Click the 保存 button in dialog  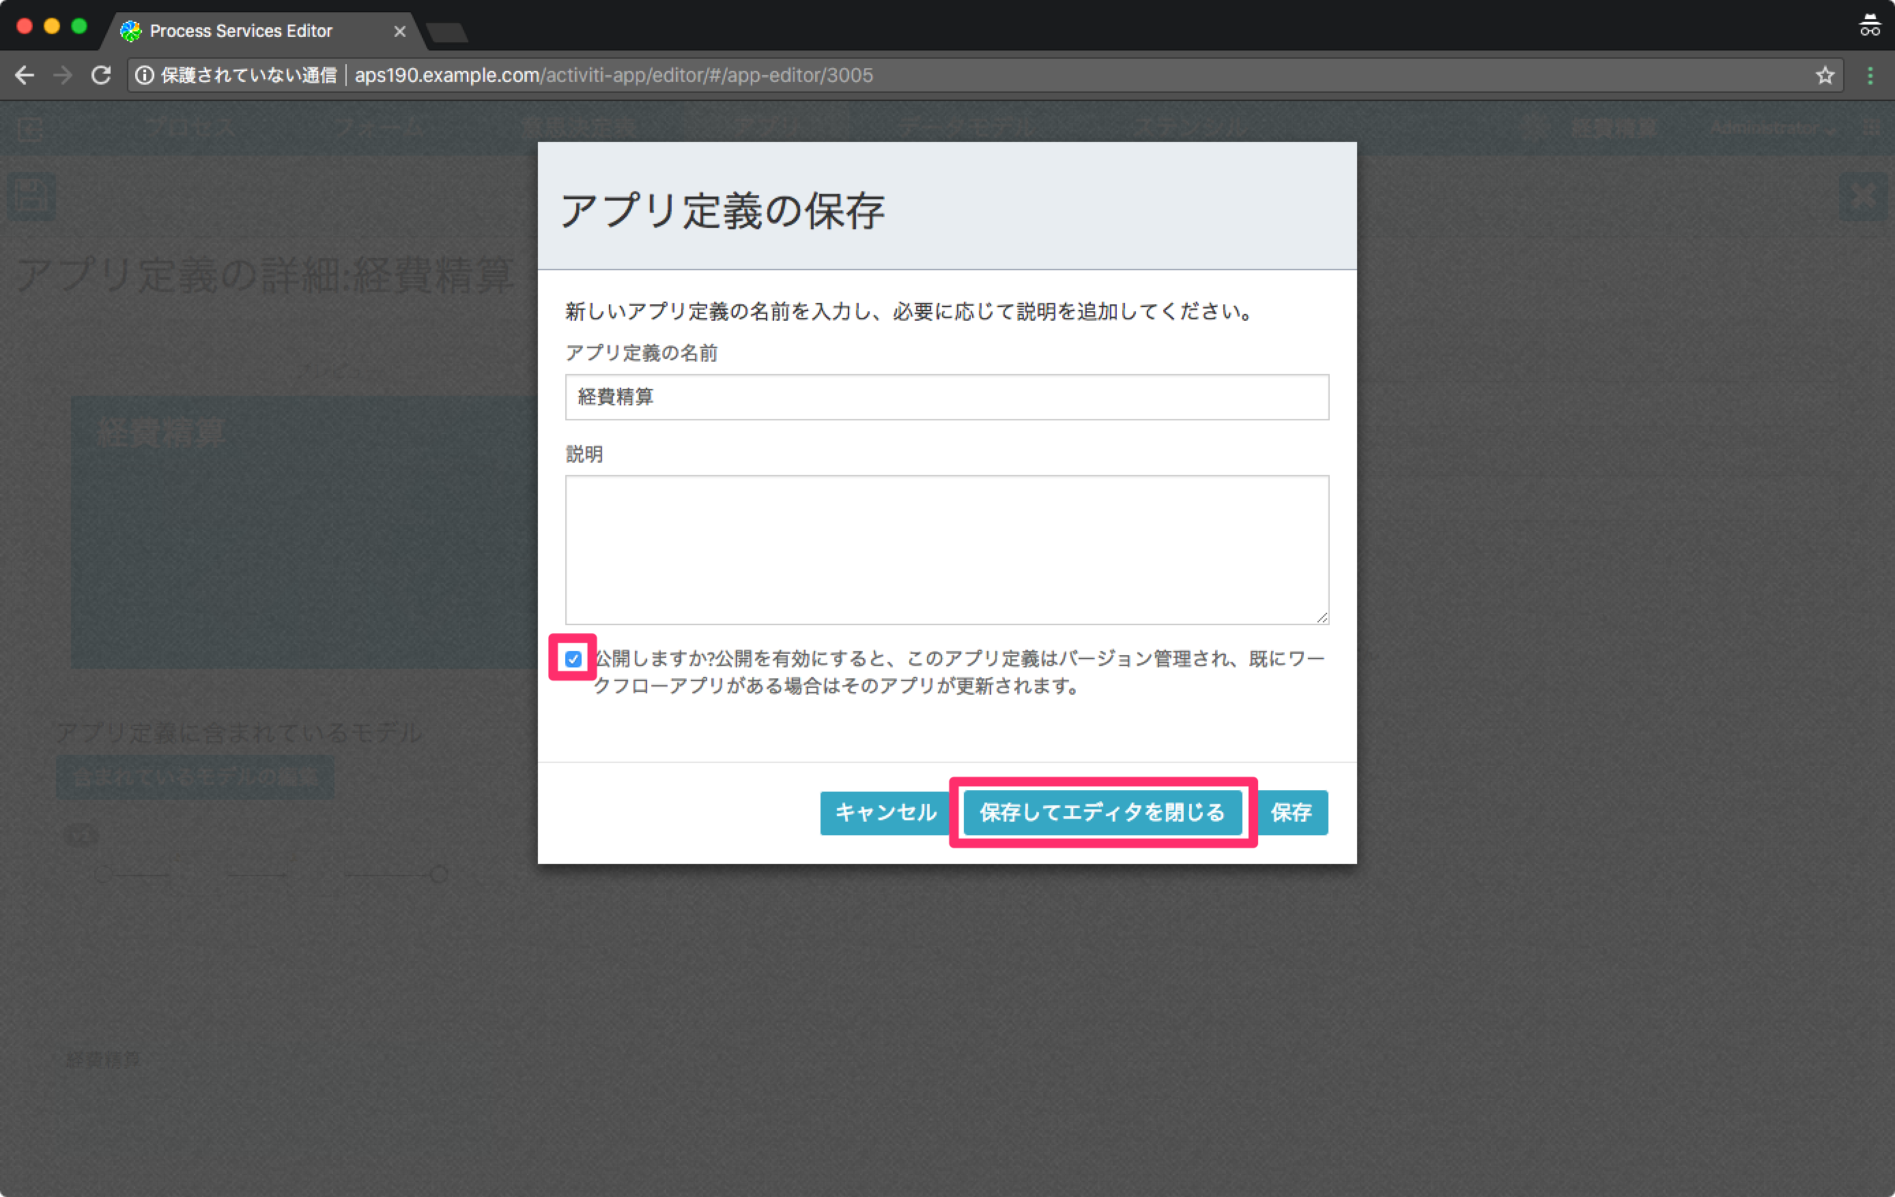pos(1292,812)
